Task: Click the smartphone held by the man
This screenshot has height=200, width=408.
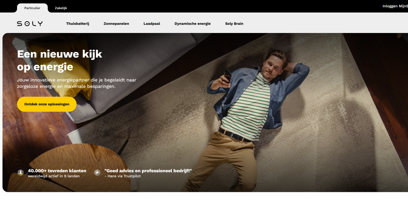Action: click(227, 75)
